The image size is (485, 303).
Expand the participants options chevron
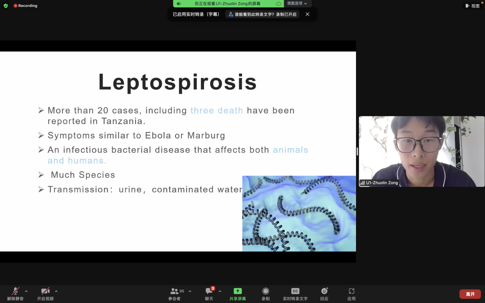[190, 292]
